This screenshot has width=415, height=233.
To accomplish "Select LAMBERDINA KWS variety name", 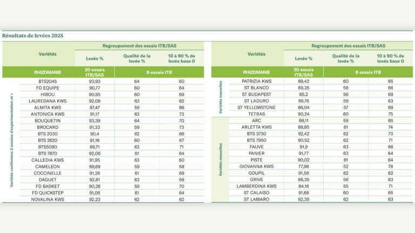I will [x=257, y=186].
